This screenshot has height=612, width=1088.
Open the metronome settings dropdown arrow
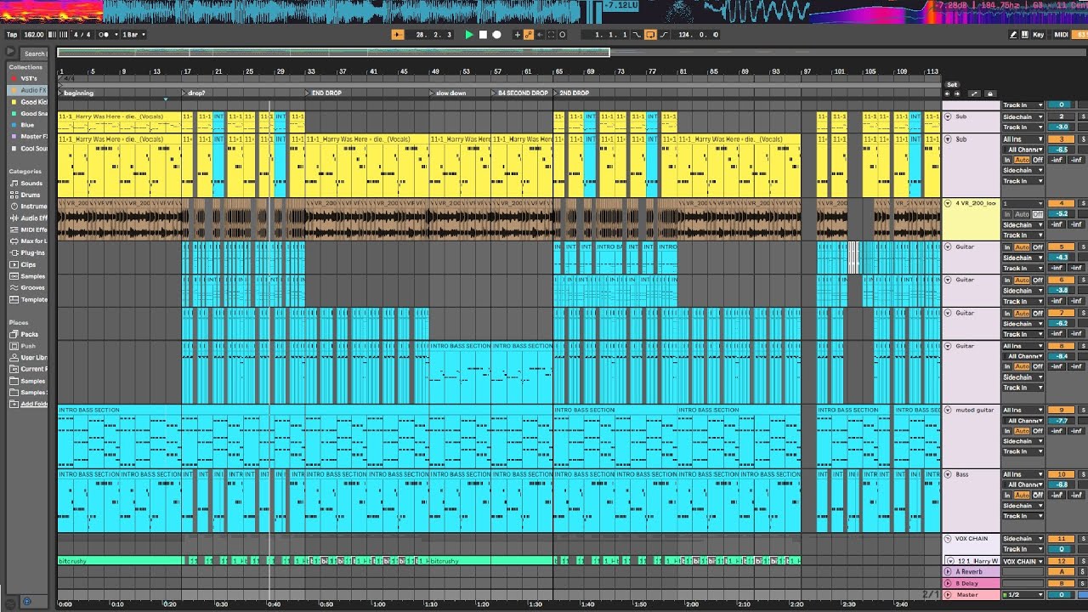(115, 35)
